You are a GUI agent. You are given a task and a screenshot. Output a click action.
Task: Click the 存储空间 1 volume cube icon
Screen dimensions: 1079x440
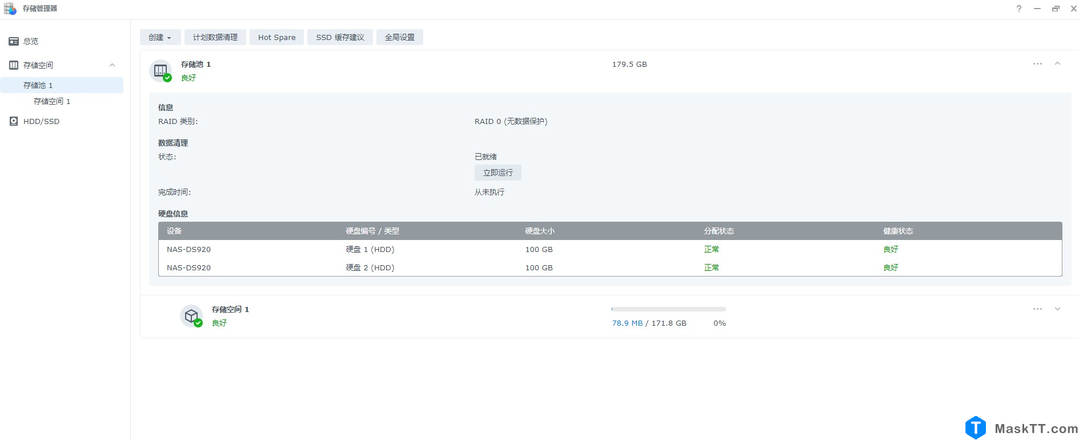coord(191,316)
